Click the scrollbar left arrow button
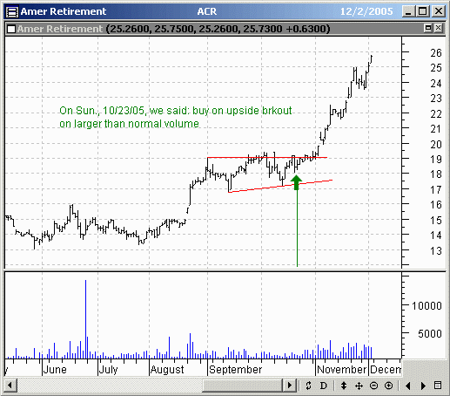The width and height of the screenshot is (450, 396). [10, 386]
